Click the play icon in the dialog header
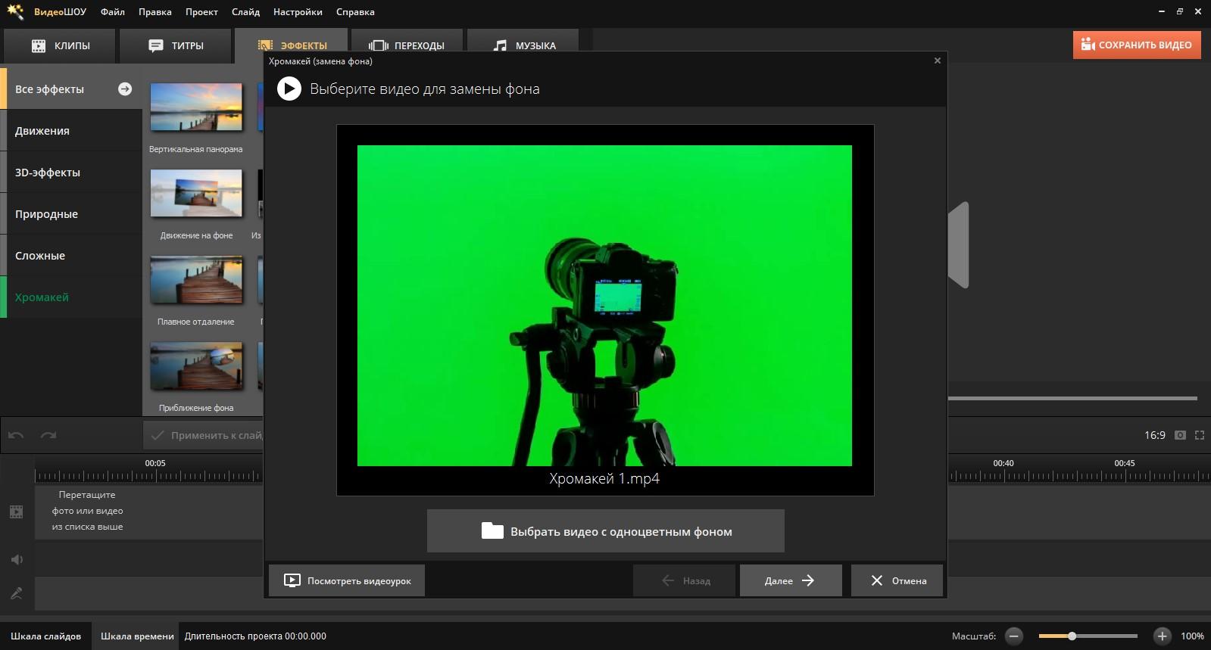Image resolution: width=1211 pixels, height=650 pixels. pos(289,89)
